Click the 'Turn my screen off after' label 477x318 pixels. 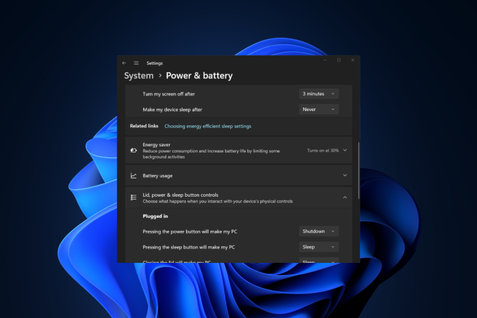click(168, 94)
